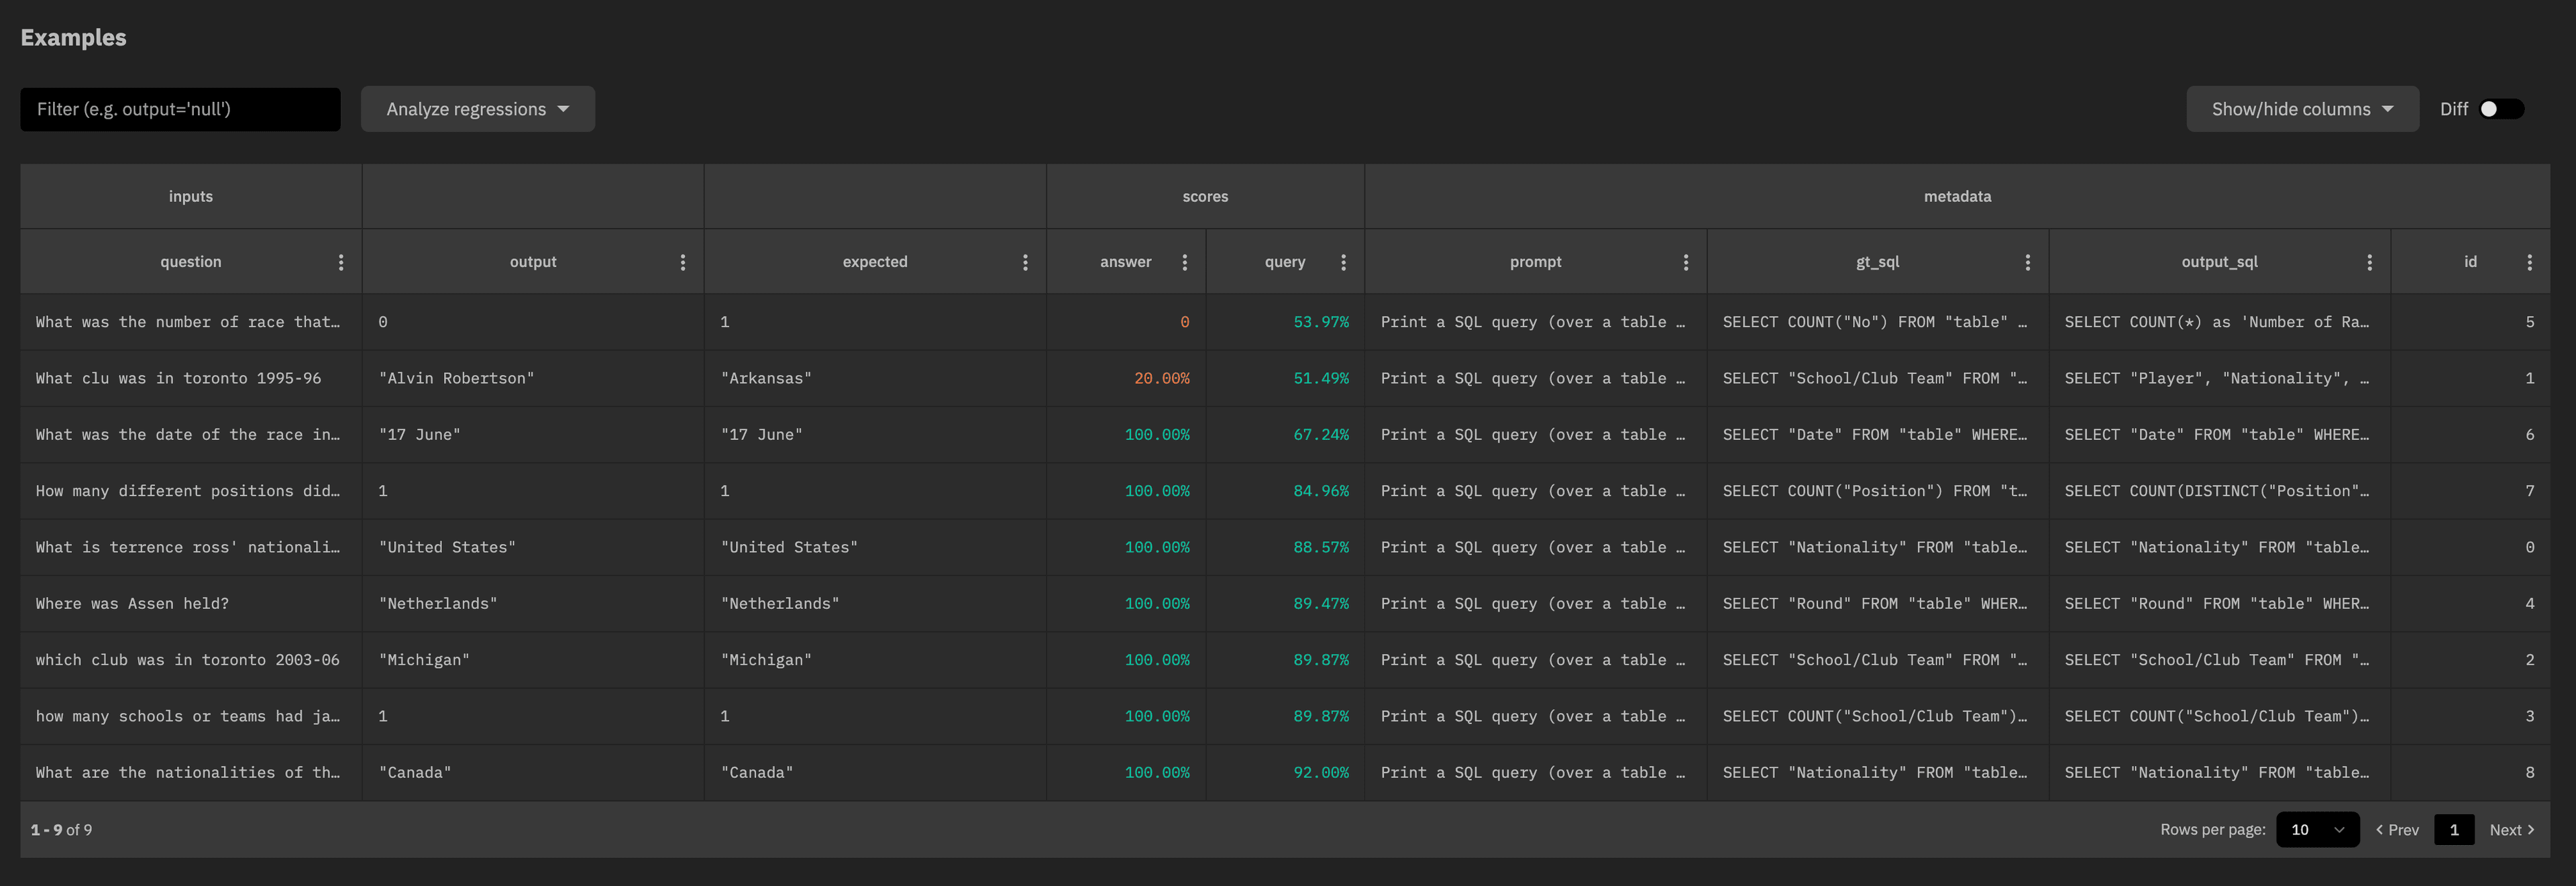Open the Rows per page selector

coord(2316,830)
